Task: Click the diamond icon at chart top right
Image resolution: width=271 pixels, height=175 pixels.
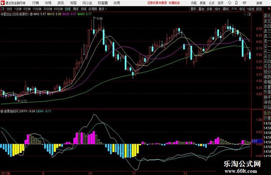Action: (x=245, y=14)
